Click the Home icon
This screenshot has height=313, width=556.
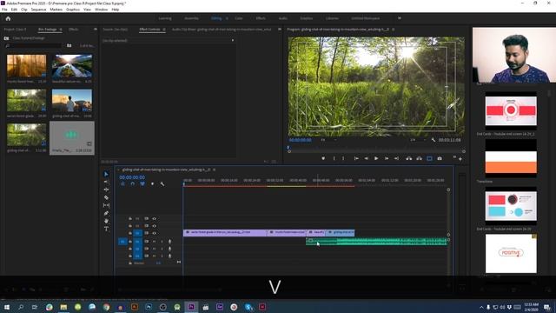8,18
